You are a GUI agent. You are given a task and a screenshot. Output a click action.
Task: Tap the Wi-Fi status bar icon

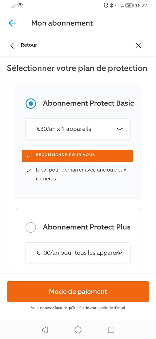[21, 5]
